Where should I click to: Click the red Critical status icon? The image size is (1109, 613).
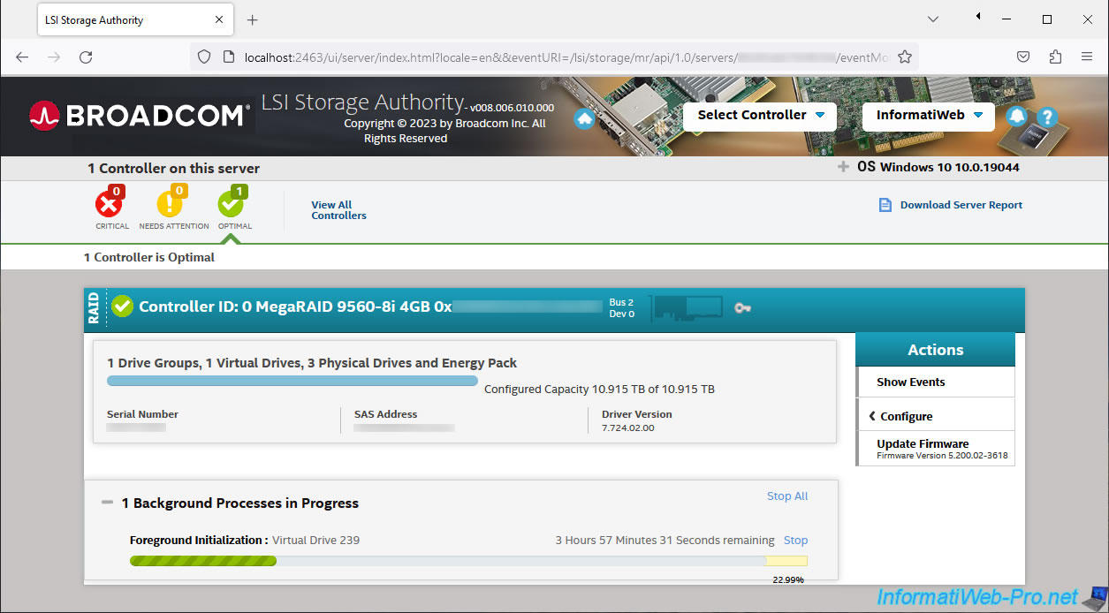click(110, 203)
